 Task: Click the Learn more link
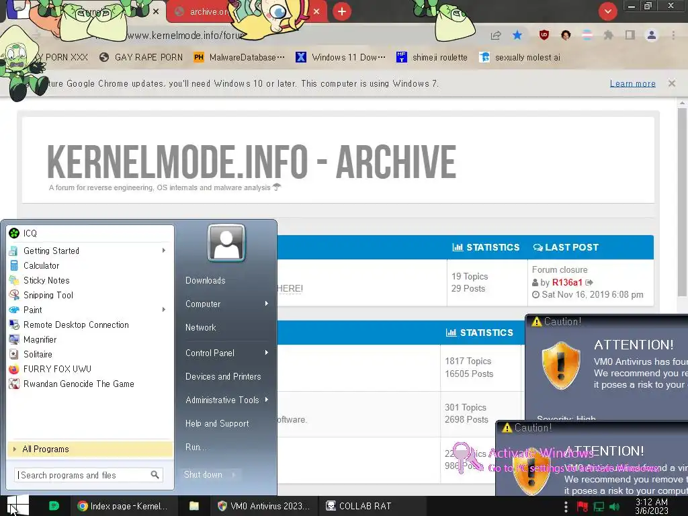pos(633,83)
